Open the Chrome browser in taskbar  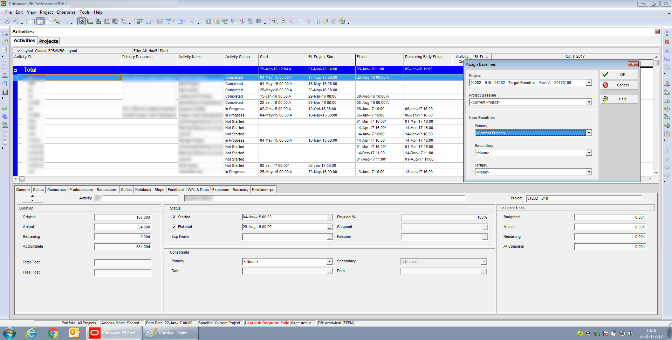pos(53,333)
